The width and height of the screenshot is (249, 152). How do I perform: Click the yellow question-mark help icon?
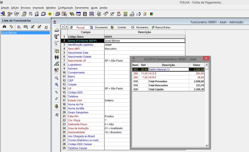click(145, 14)
